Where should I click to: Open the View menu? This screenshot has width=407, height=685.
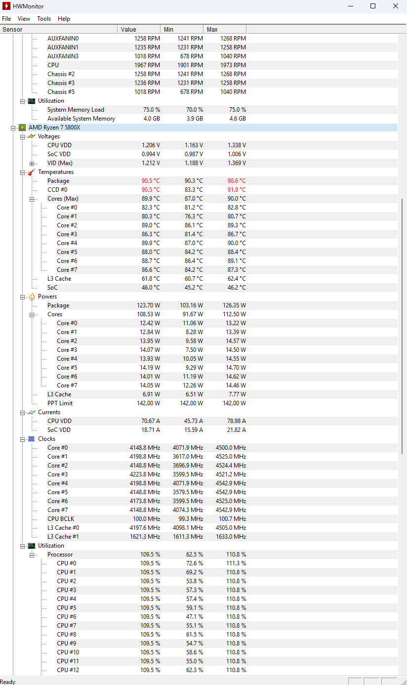[24, 19]
